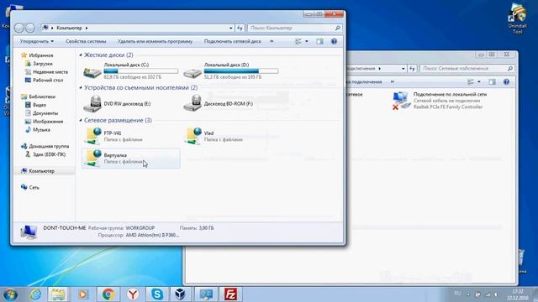Select Домашняя группа in sidebar
Screen dimensions: 538x302
(x=49, y=146)
